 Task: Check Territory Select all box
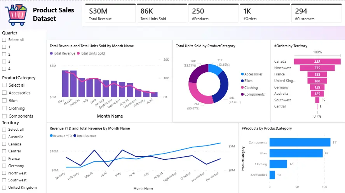(x=4, y=130)
